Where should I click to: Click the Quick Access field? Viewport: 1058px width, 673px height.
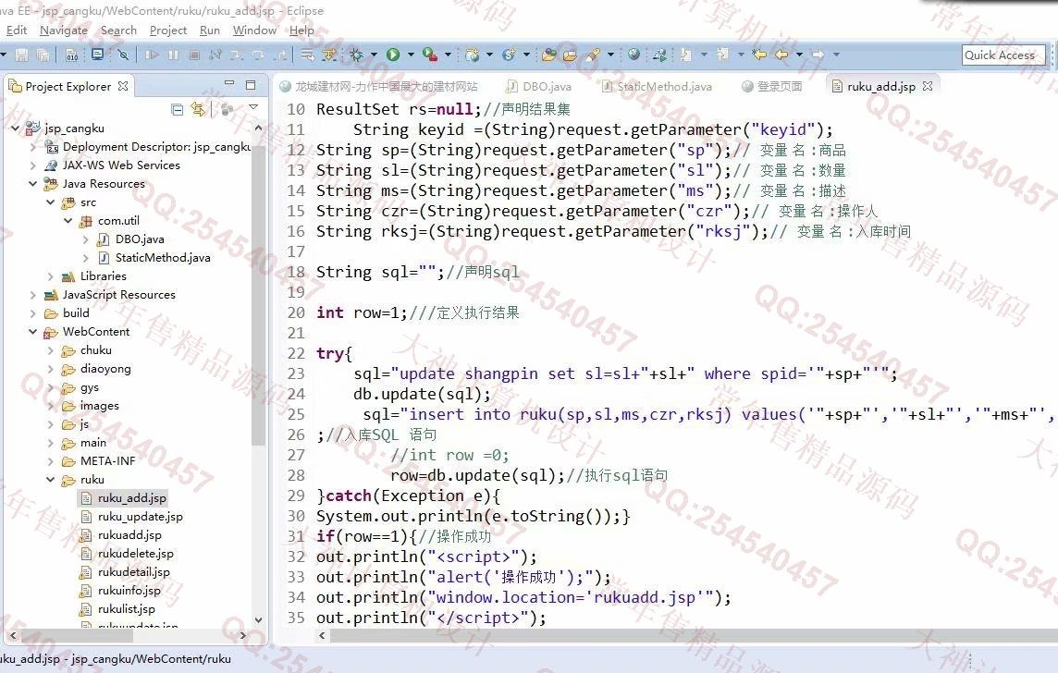[x=1003, y=55]
